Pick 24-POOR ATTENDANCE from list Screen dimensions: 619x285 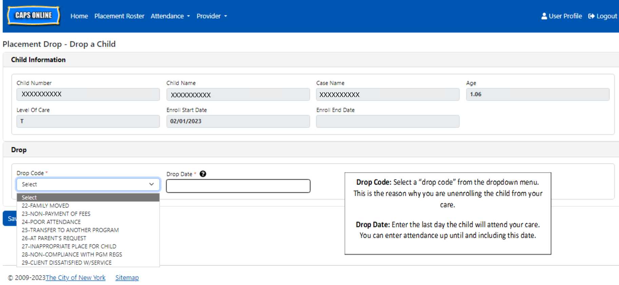pyautogui.click(x=51, y=222)
